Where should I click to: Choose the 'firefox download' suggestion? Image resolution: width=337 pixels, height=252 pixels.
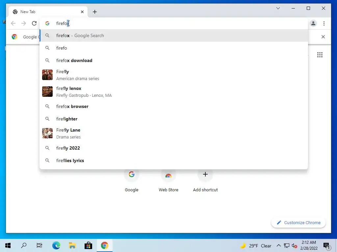click(174, 60)
